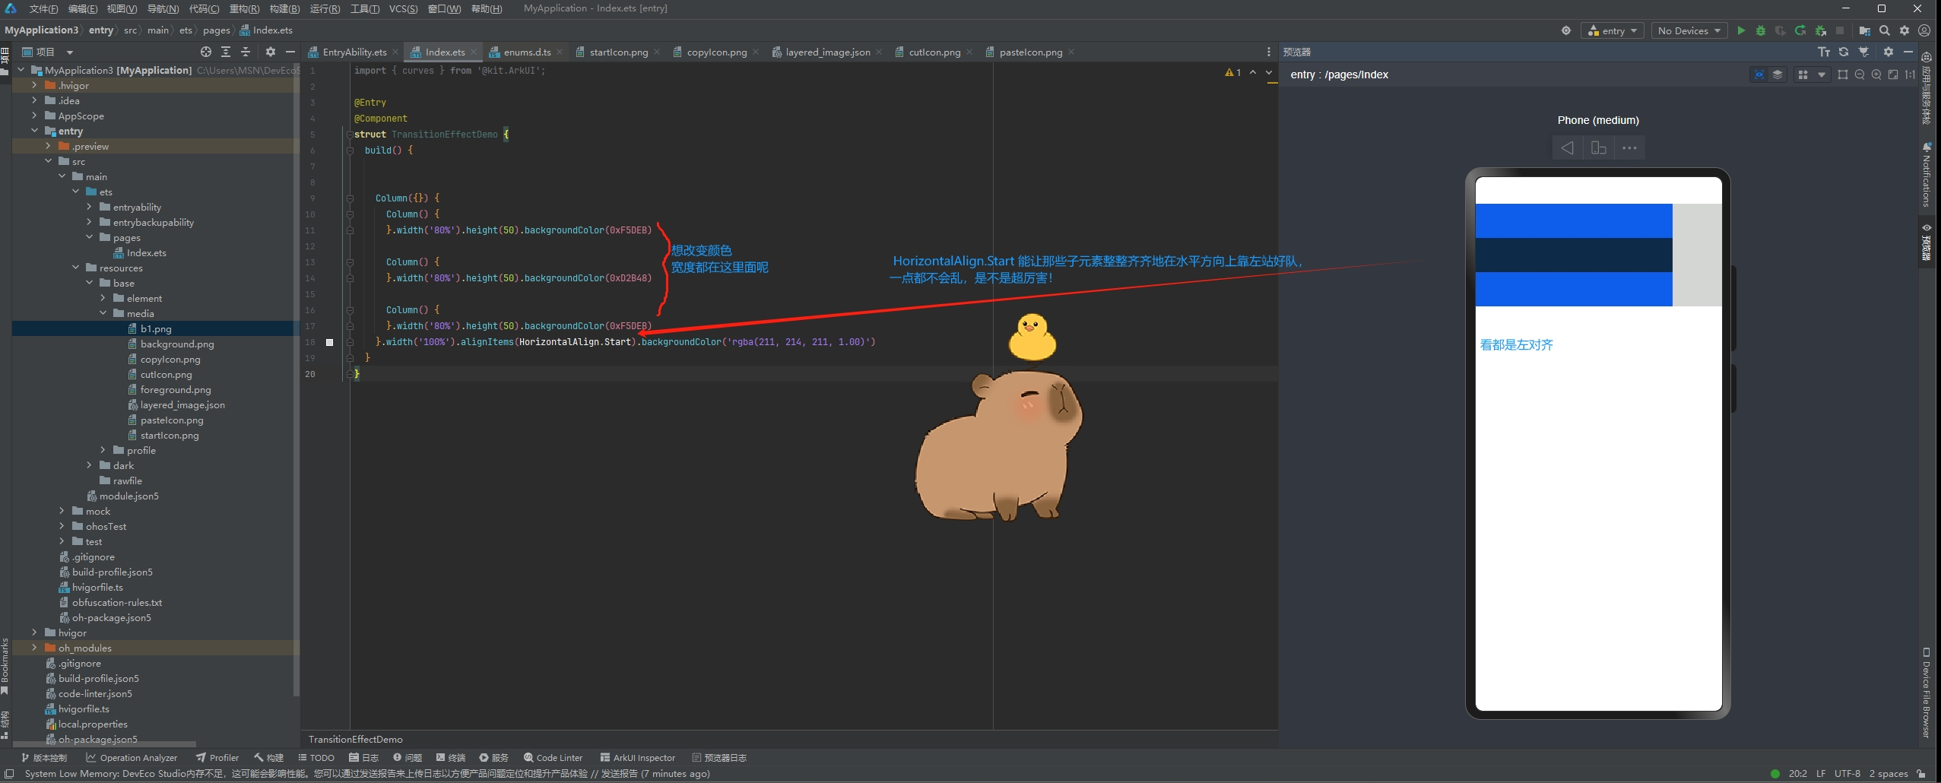Expand all nodes in project panel
The width and height of the screenshot is (1941, 783).
pos(225,52)
